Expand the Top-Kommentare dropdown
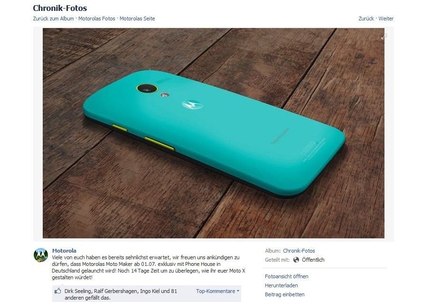The height and width of the screenshot is (302, 431). 217,291
